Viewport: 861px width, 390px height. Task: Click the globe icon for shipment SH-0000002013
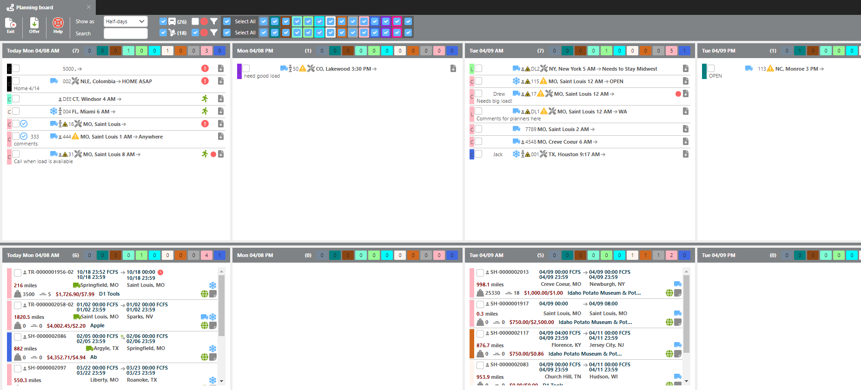click(x=669, y=293)
